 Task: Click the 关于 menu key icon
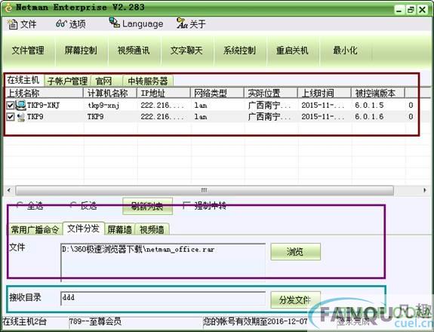(182, 23)
